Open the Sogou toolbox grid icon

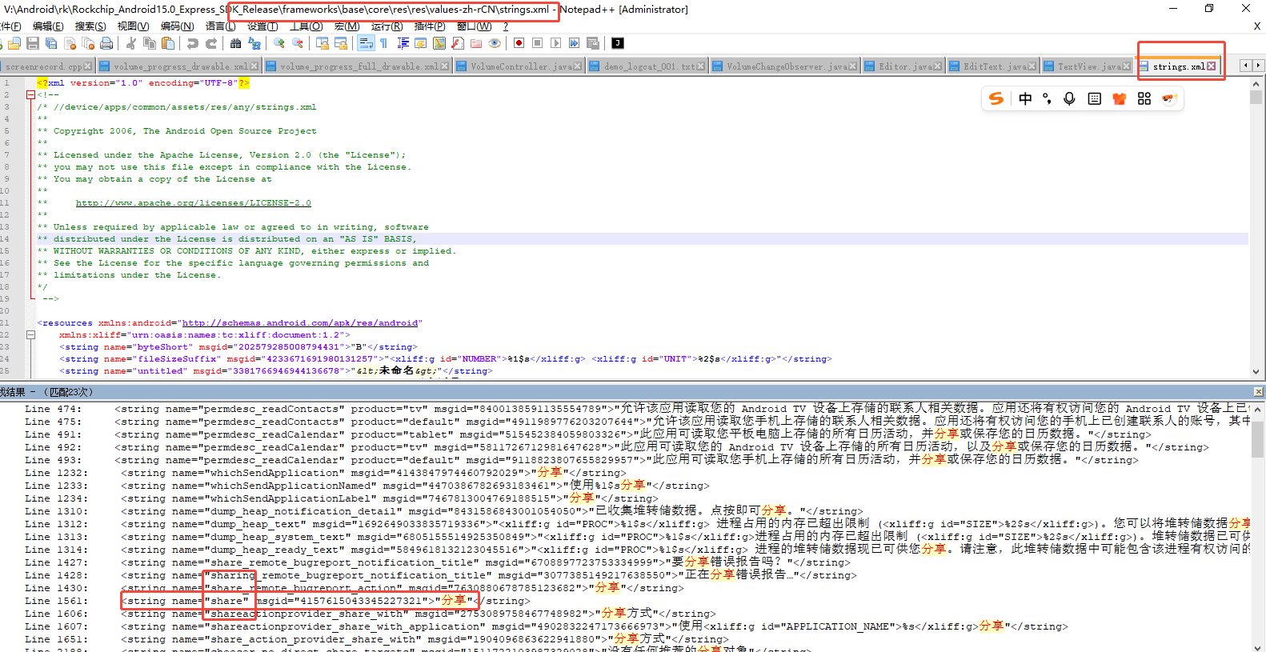[1144, 98]
